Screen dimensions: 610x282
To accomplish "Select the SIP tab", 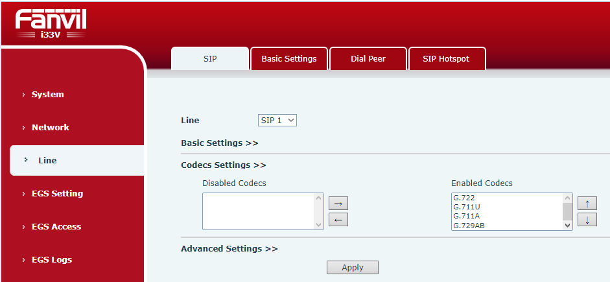I will [x=210, y=58].
